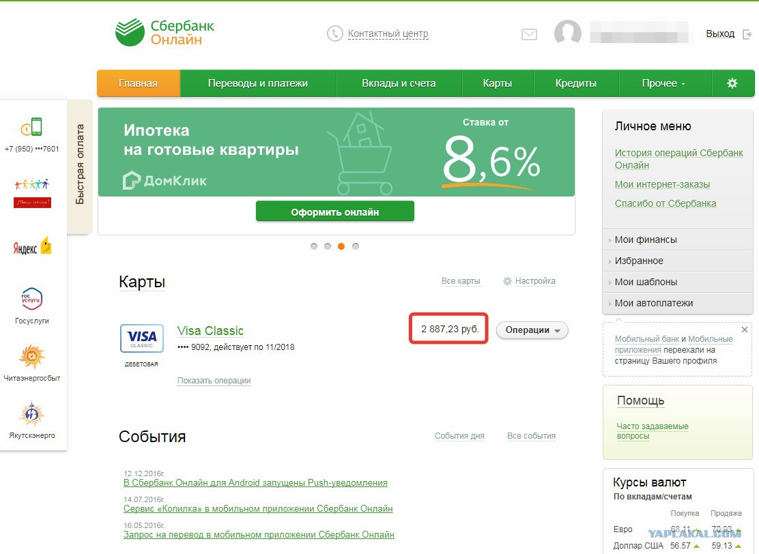Open Все события link
This screenshot has height=554, width=759.
532,436
